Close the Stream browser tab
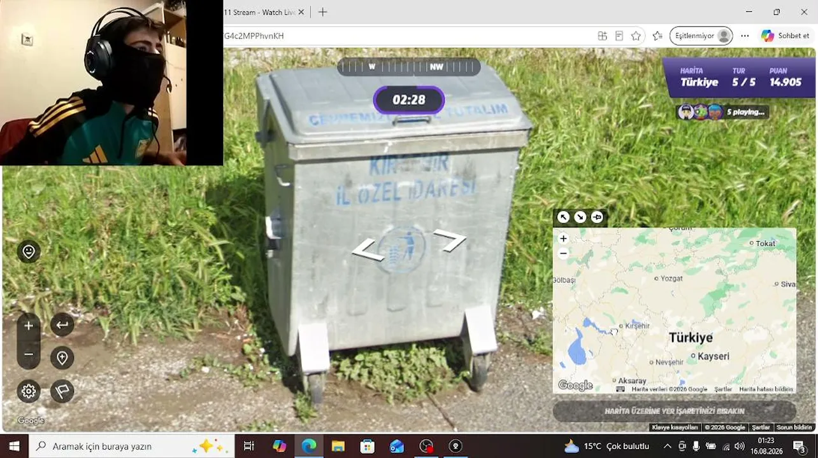818x458 pixels. (x=301, y=12)
